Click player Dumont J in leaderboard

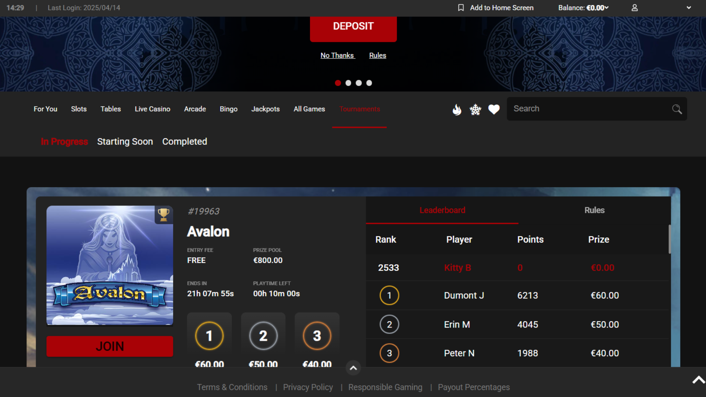(x=464, y=296)
